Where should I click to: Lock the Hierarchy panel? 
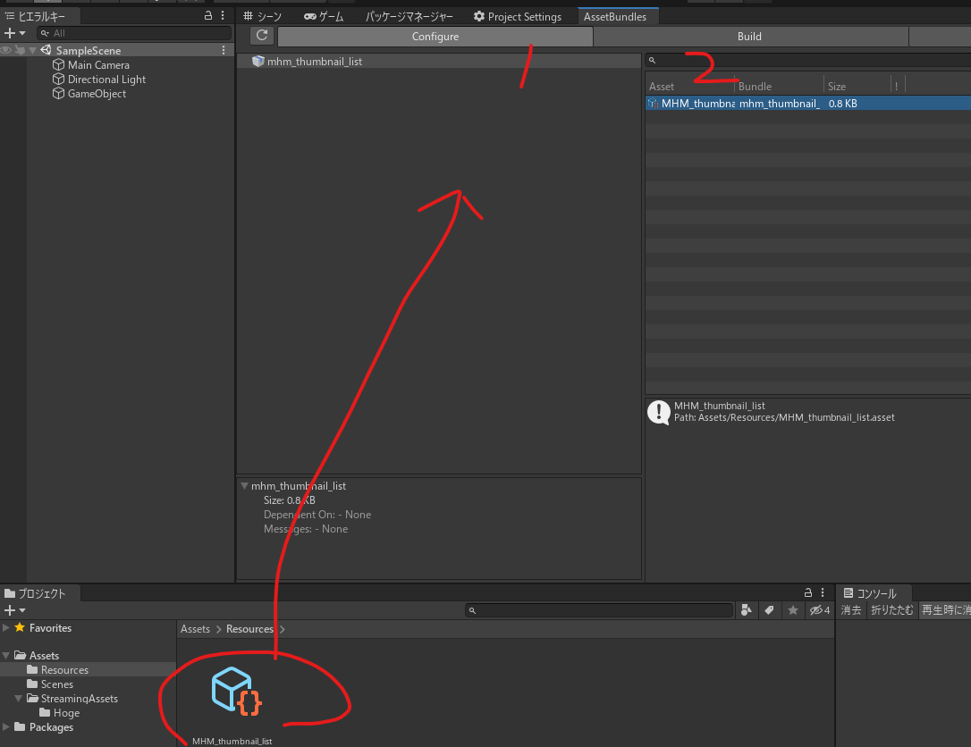point(208,15)
